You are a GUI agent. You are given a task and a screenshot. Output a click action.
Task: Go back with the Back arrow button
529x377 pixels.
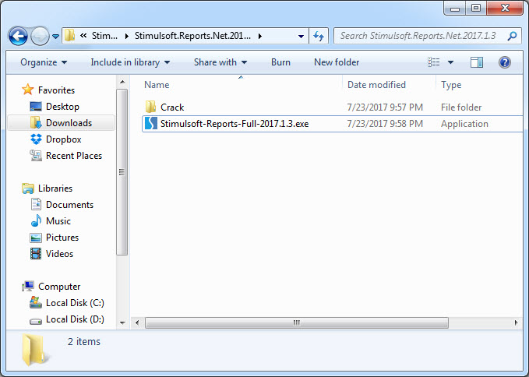coord(18,36)
